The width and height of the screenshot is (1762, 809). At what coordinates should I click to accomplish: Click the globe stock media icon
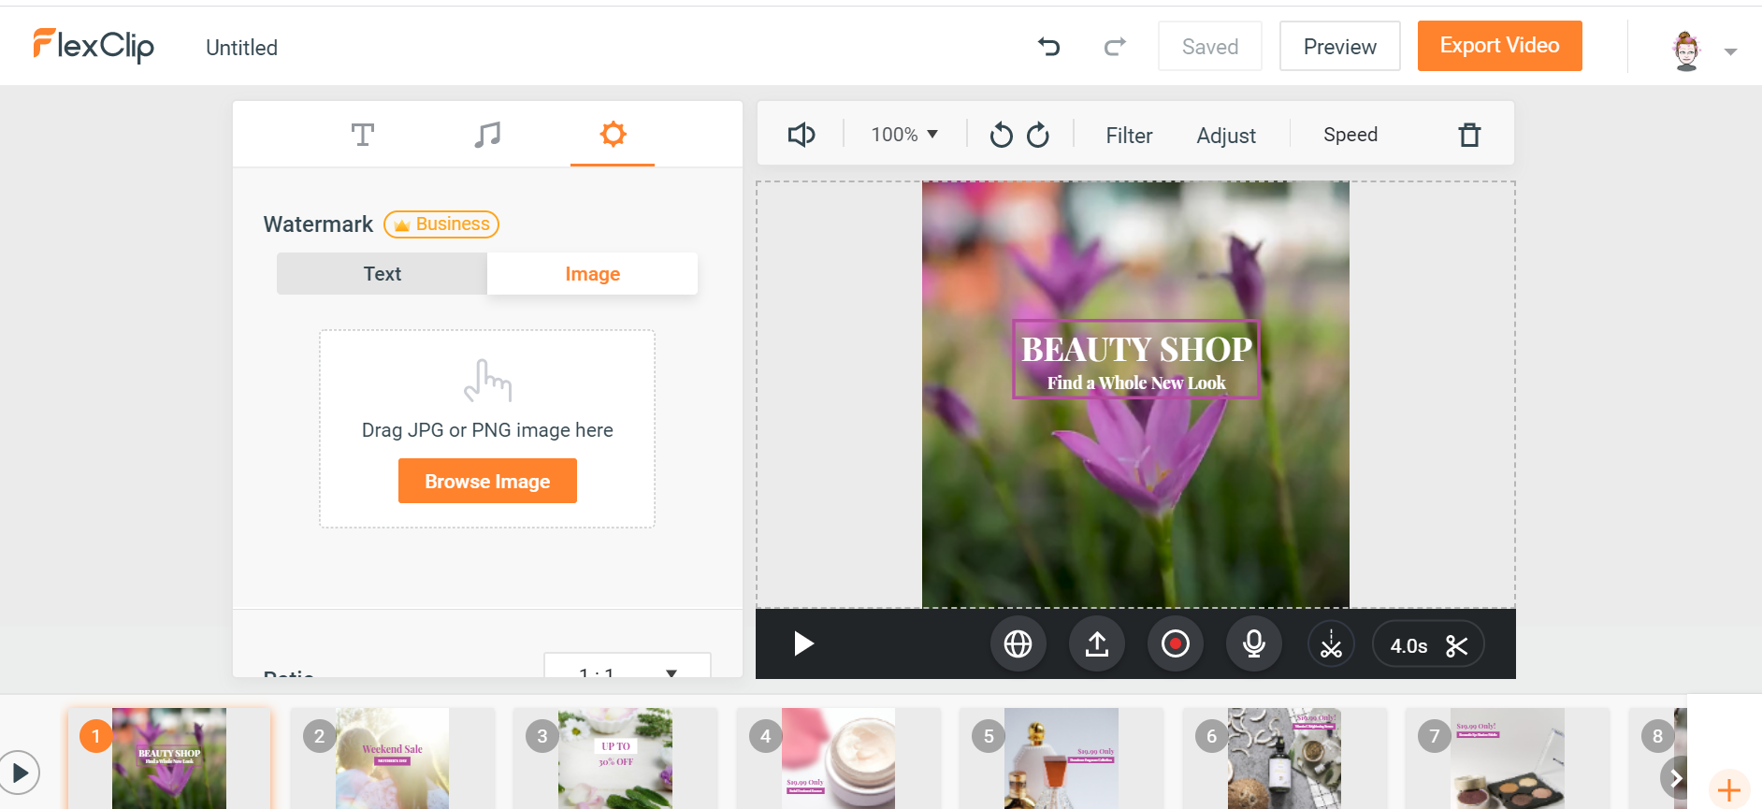pyautogui.click(x=1018, y=644)
